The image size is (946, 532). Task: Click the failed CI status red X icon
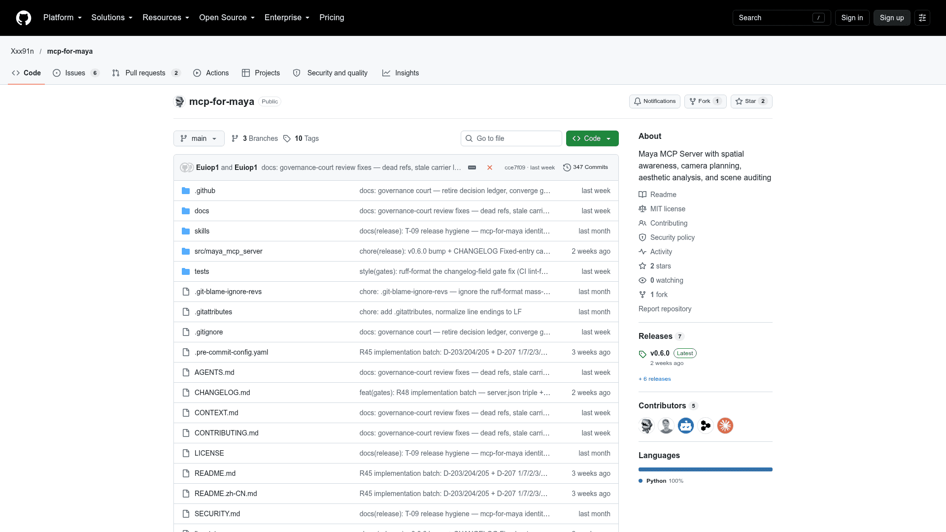coord(490,167)
